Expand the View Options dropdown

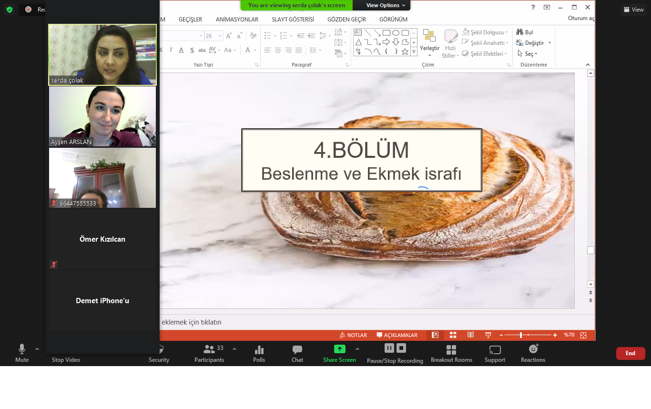pyautogui.click(x=386, y=5)
